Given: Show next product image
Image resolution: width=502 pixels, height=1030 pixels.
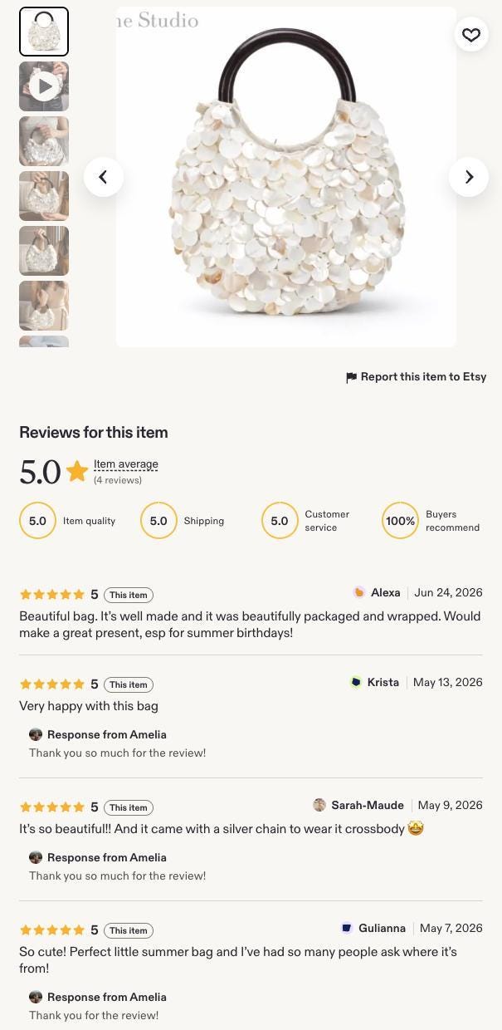Looking at the screenshot, I should click(469, 177).
